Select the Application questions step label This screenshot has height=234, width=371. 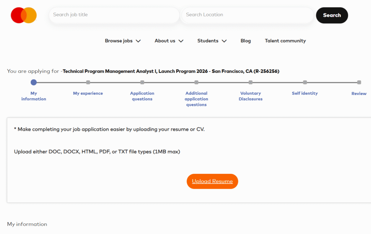(142, 96)
